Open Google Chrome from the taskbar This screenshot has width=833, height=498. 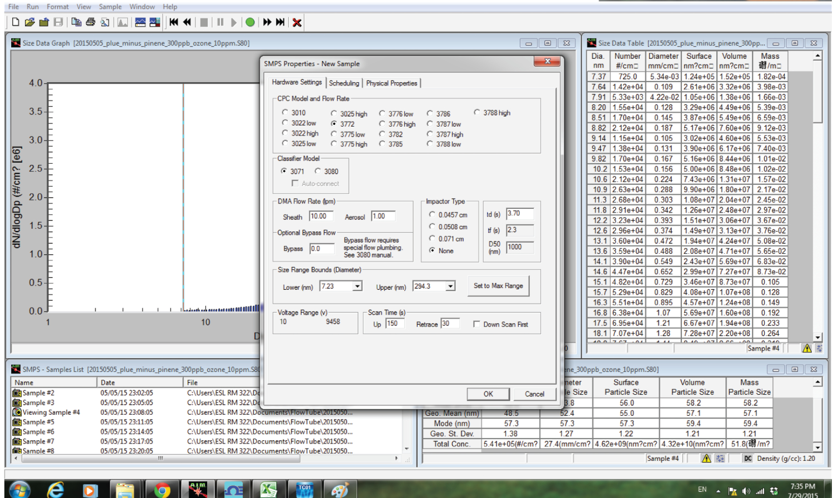click(162, 490)
